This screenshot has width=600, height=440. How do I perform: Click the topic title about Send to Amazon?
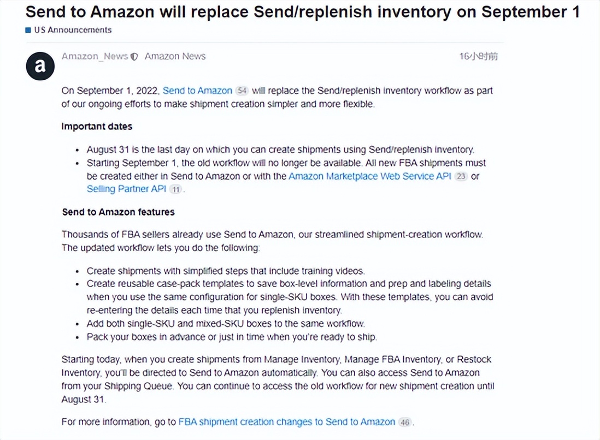pos(302,12)
